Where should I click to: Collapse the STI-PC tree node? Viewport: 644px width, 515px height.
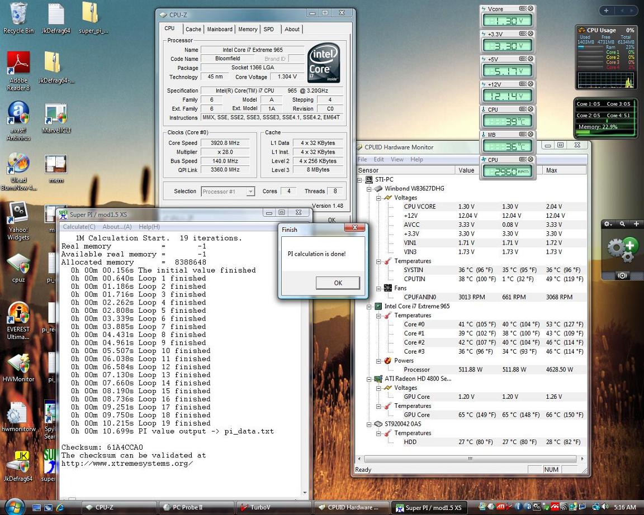(359, 180)
